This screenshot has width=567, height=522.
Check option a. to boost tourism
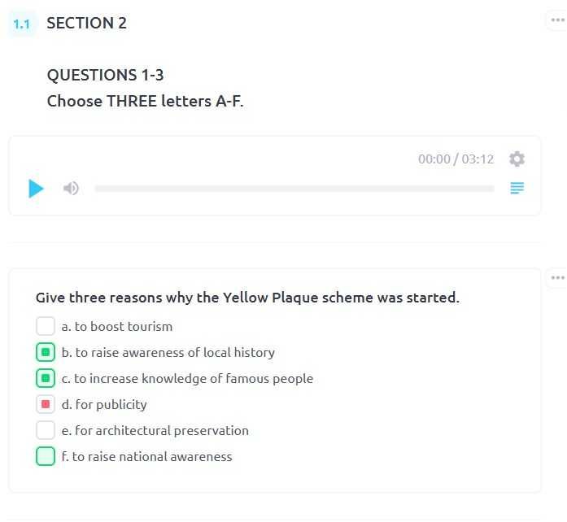pos(46,327)
